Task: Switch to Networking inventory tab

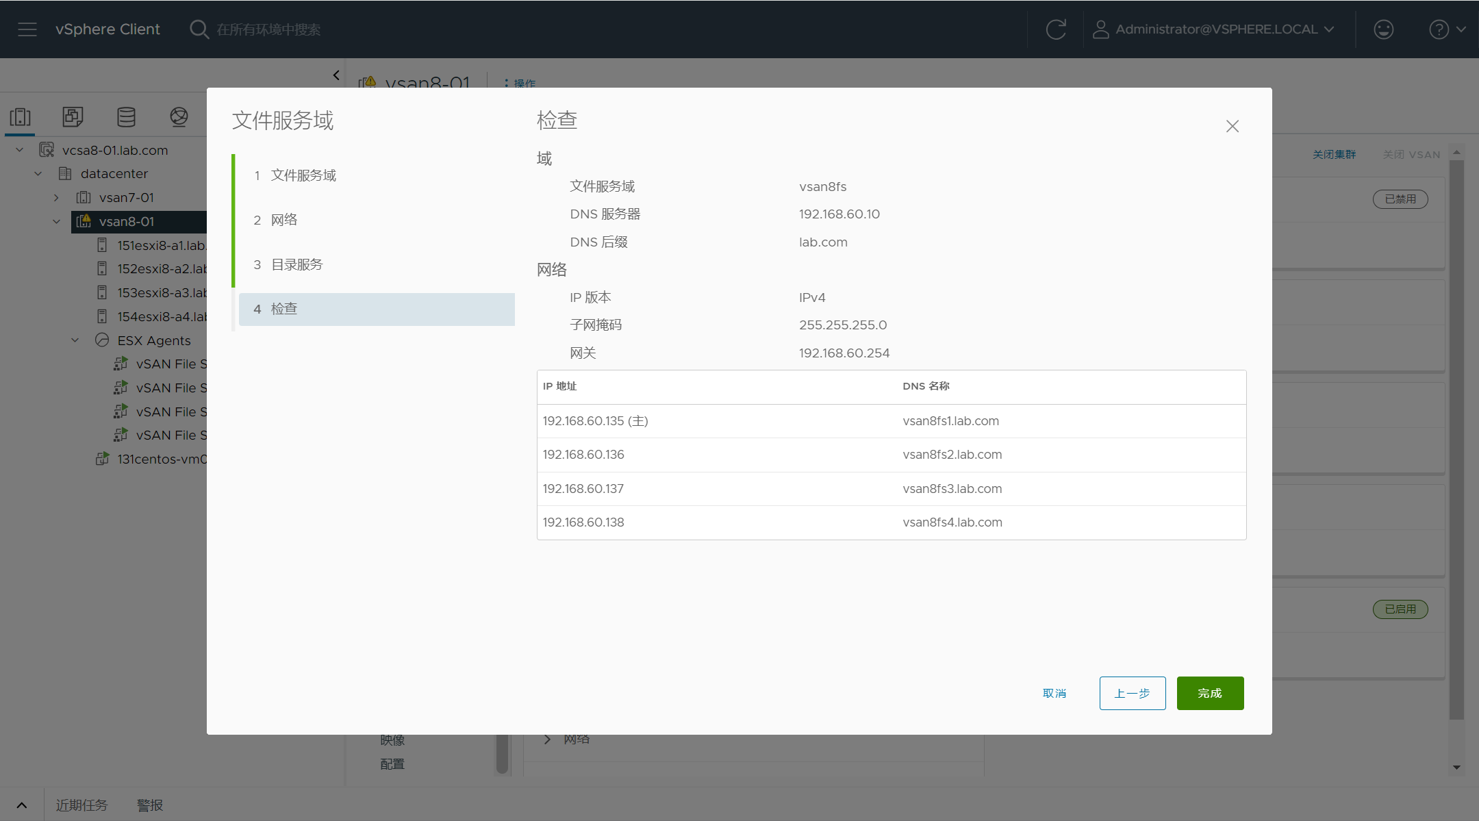Action: click(179, 117)
